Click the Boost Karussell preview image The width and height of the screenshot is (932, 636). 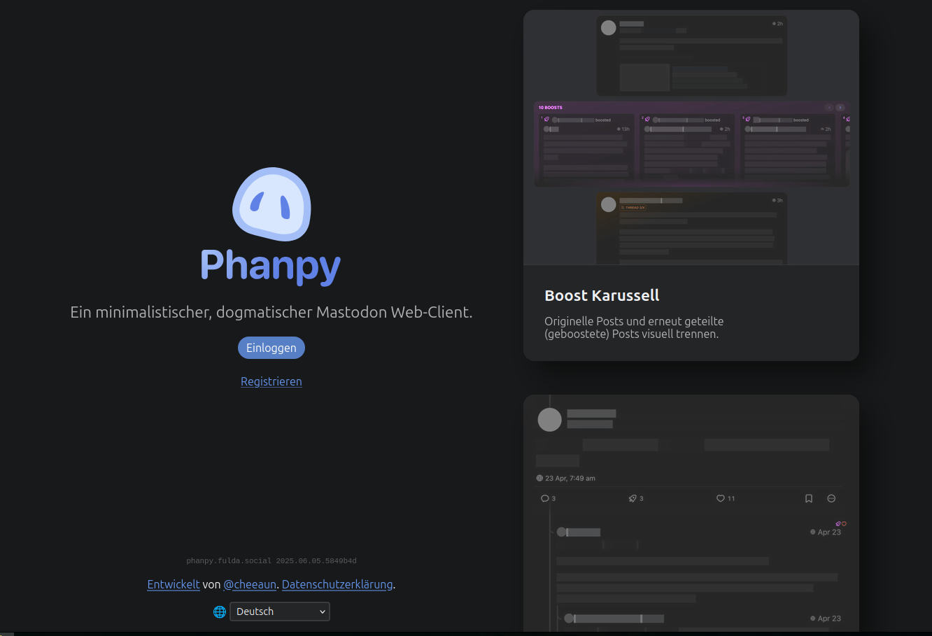pyautogui.click(x=691, y=138)
